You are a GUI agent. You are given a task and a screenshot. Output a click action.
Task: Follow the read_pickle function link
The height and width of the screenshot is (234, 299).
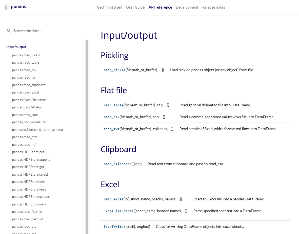[114, 70]
